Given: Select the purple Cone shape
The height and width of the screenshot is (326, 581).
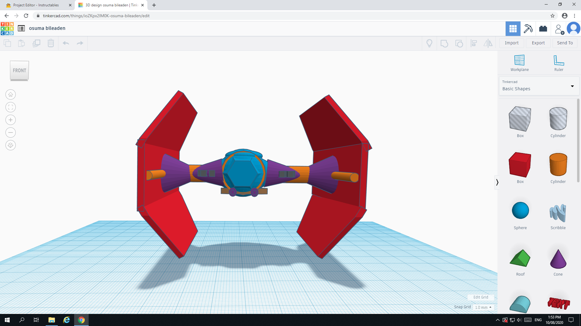Looking at the screenshot, I should [x=558, y=259].
